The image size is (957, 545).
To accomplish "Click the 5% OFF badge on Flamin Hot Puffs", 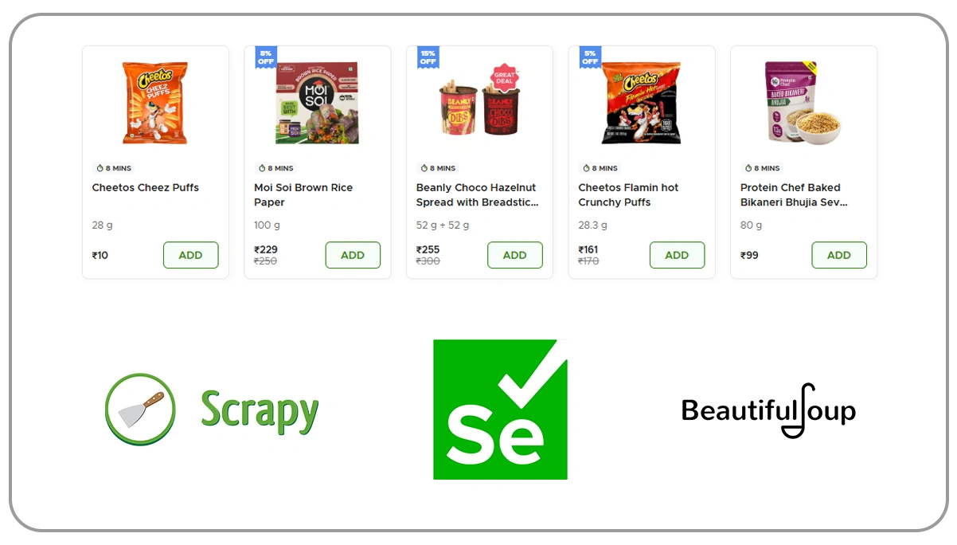I will tap(589, 57).
